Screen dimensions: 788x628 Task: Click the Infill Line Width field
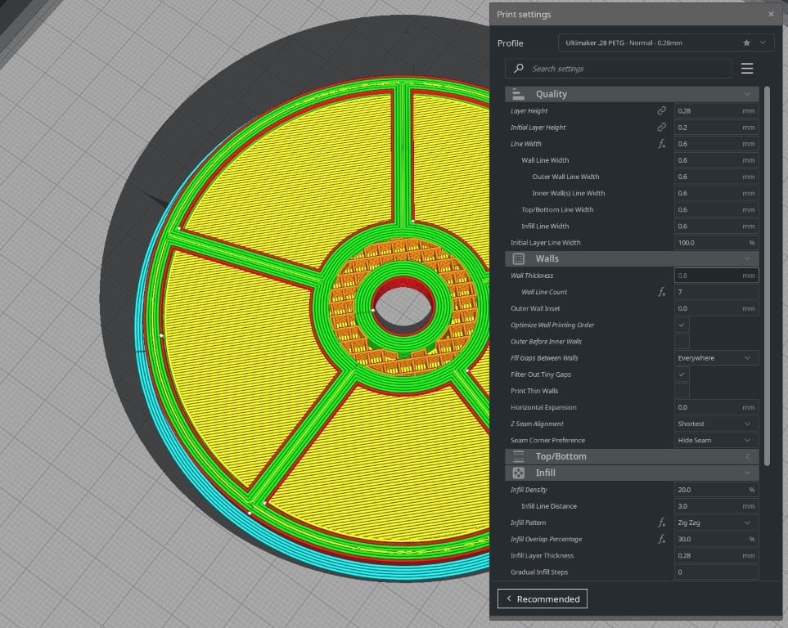click(716, 226)
